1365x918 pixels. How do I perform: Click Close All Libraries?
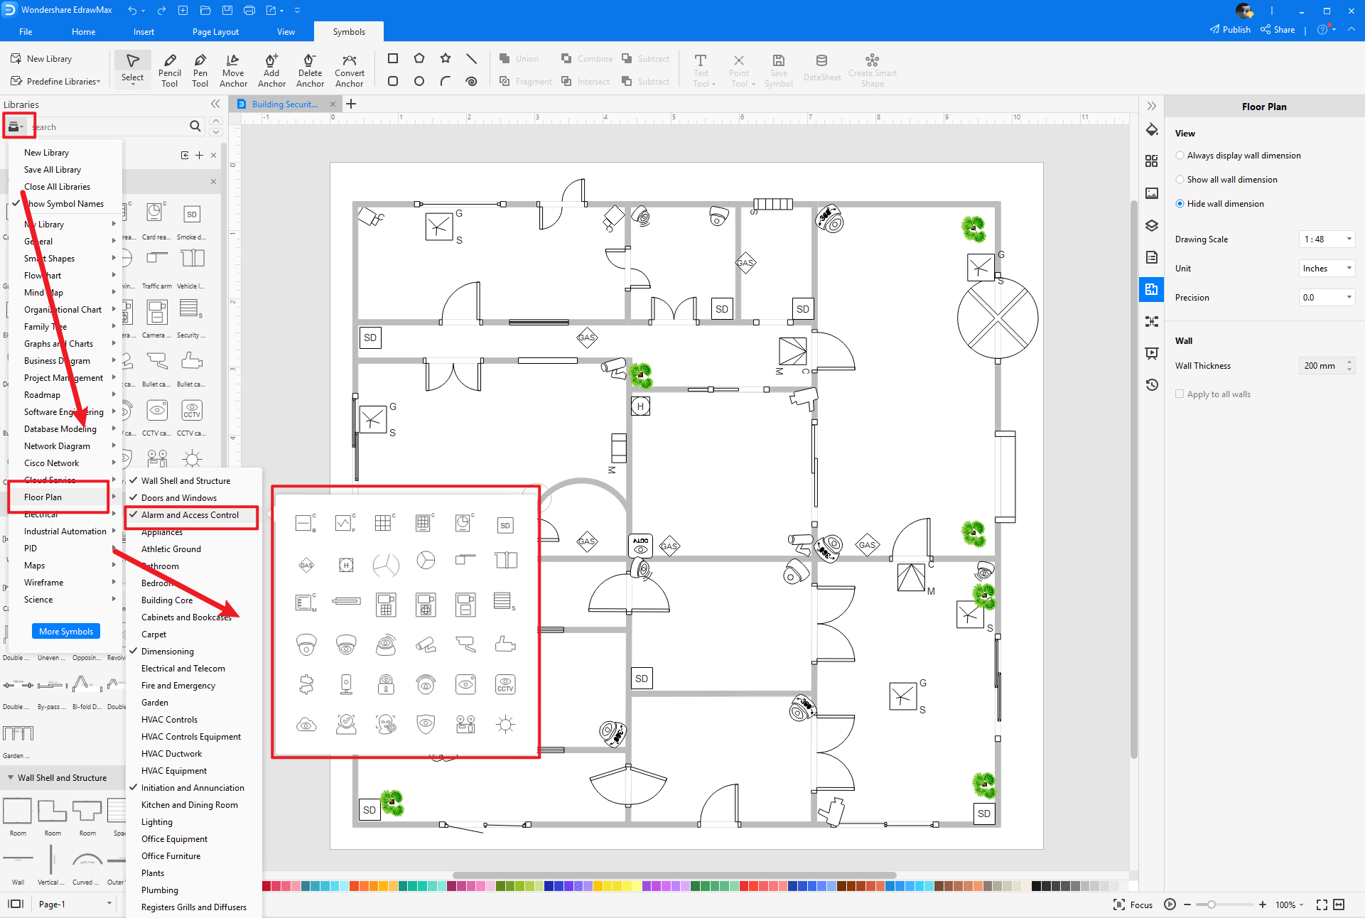(65, 187)
